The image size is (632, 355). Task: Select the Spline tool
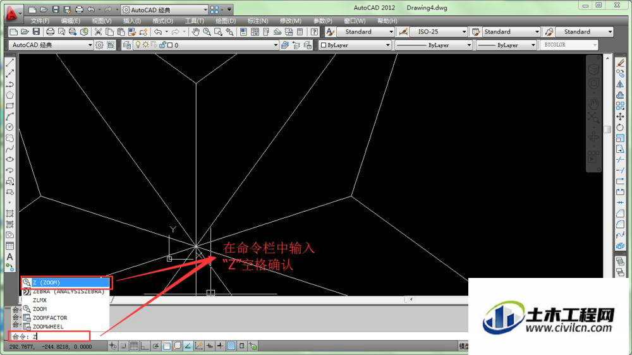[x=9, y=148]
